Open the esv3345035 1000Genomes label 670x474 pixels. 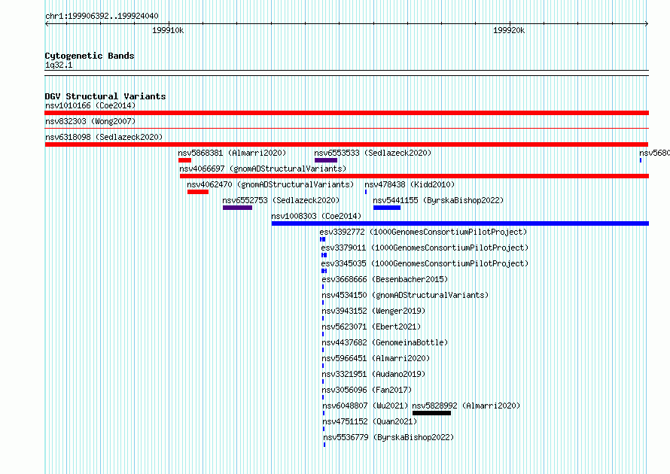pyautogui.click(x=425, y=263)
